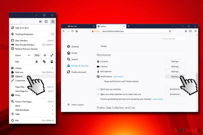203x135 pixels.
Task: Open Notifications Settings button
Action: (175, 76)
